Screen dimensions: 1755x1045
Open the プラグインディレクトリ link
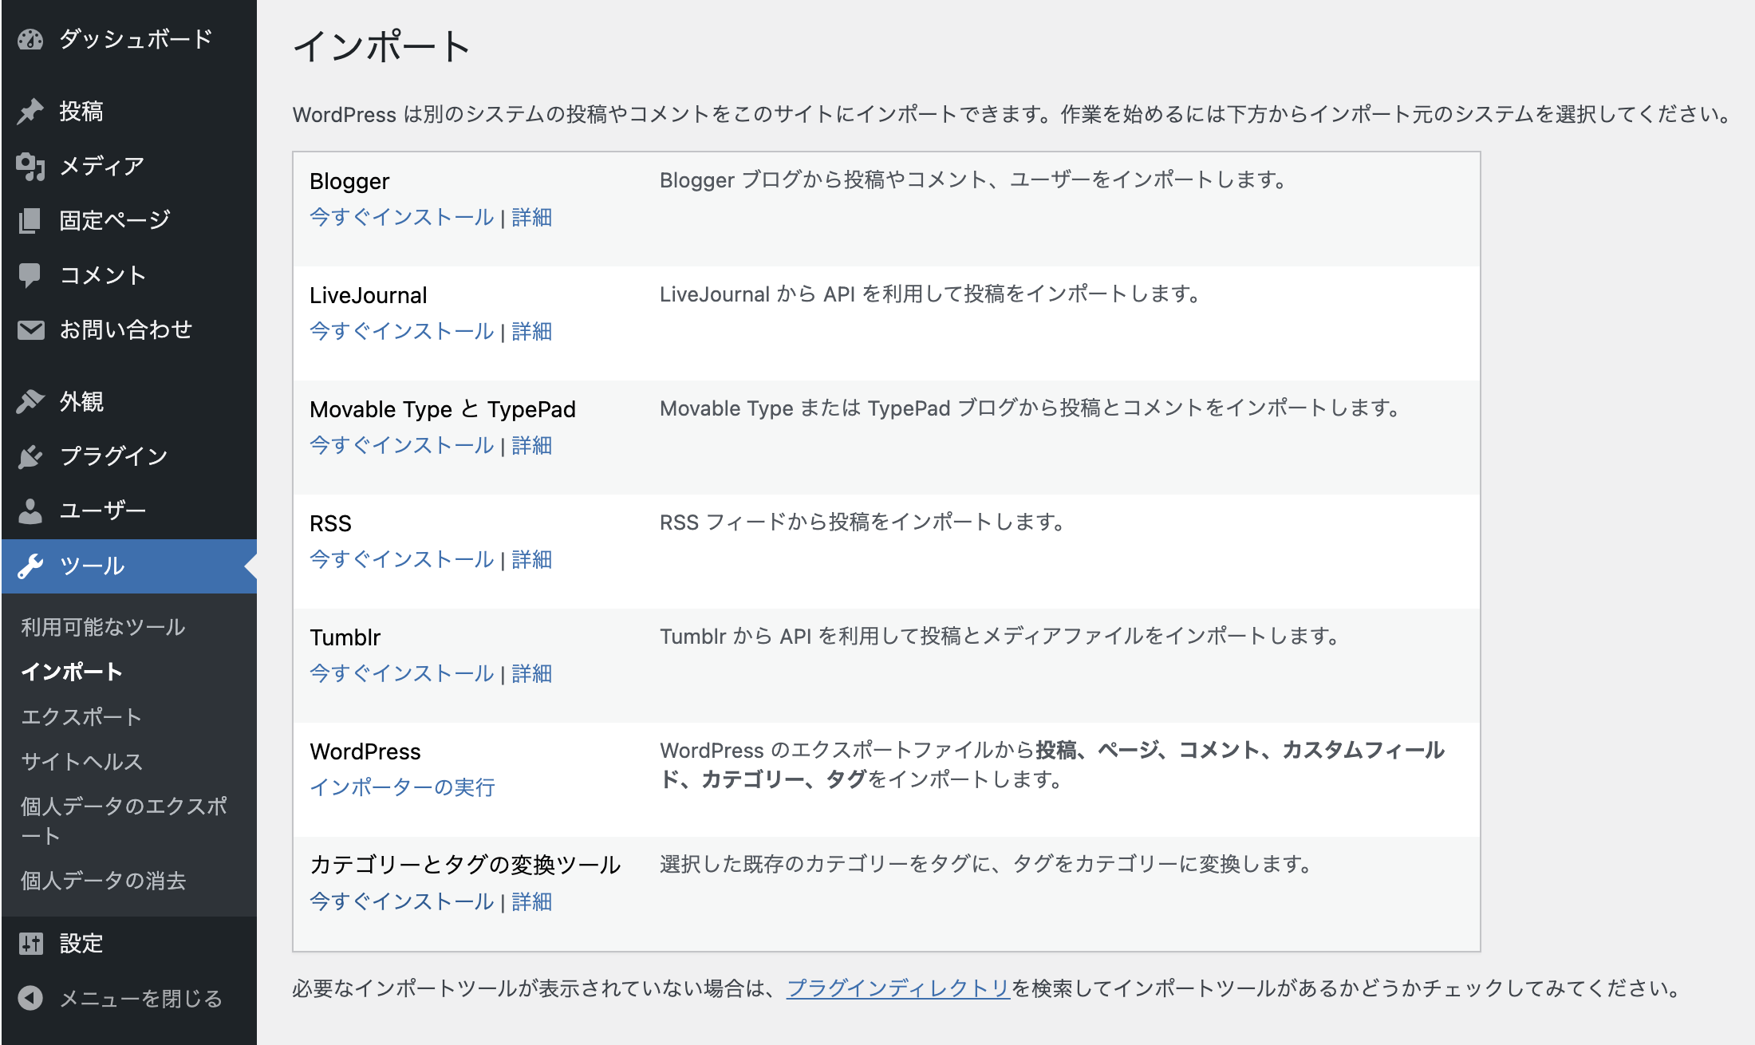(x=897, y=988)
